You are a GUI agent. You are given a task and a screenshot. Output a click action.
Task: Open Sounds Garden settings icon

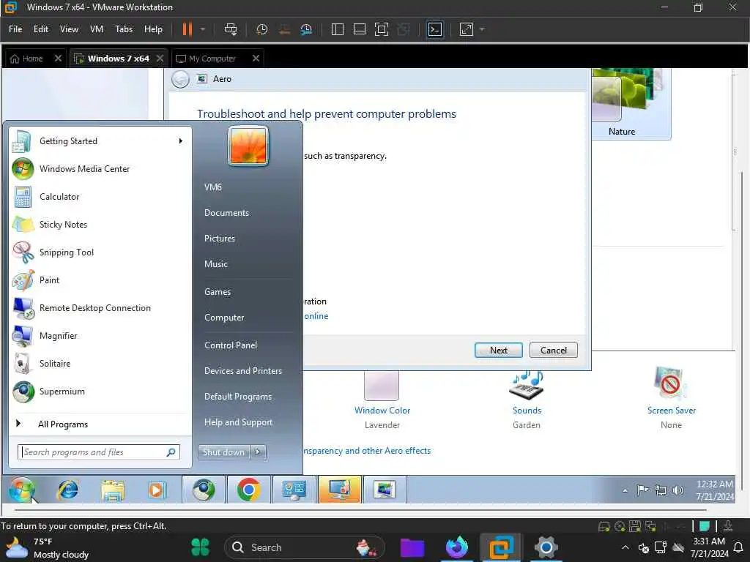[x=527, y=385]
